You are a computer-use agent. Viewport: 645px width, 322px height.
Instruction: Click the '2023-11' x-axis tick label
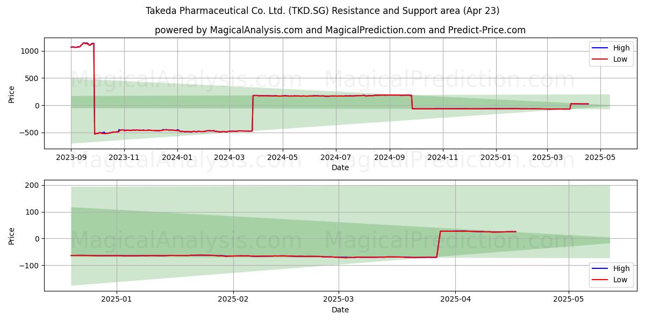[124, 157]
